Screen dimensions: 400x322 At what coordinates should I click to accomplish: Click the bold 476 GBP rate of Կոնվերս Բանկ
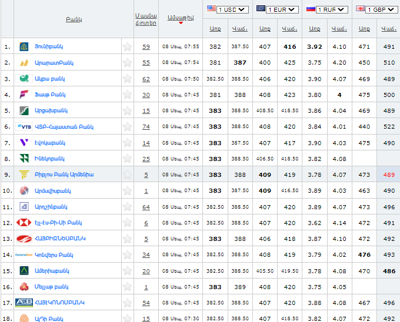[364, 255]
